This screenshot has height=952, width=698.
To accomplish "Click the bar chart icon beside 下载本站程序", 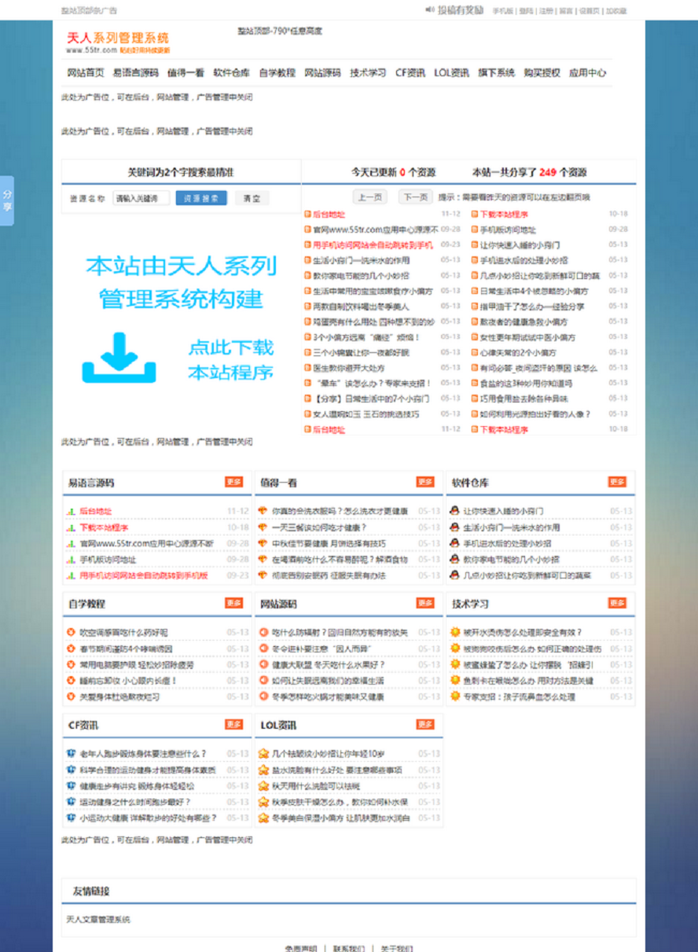I will point(70,527).
